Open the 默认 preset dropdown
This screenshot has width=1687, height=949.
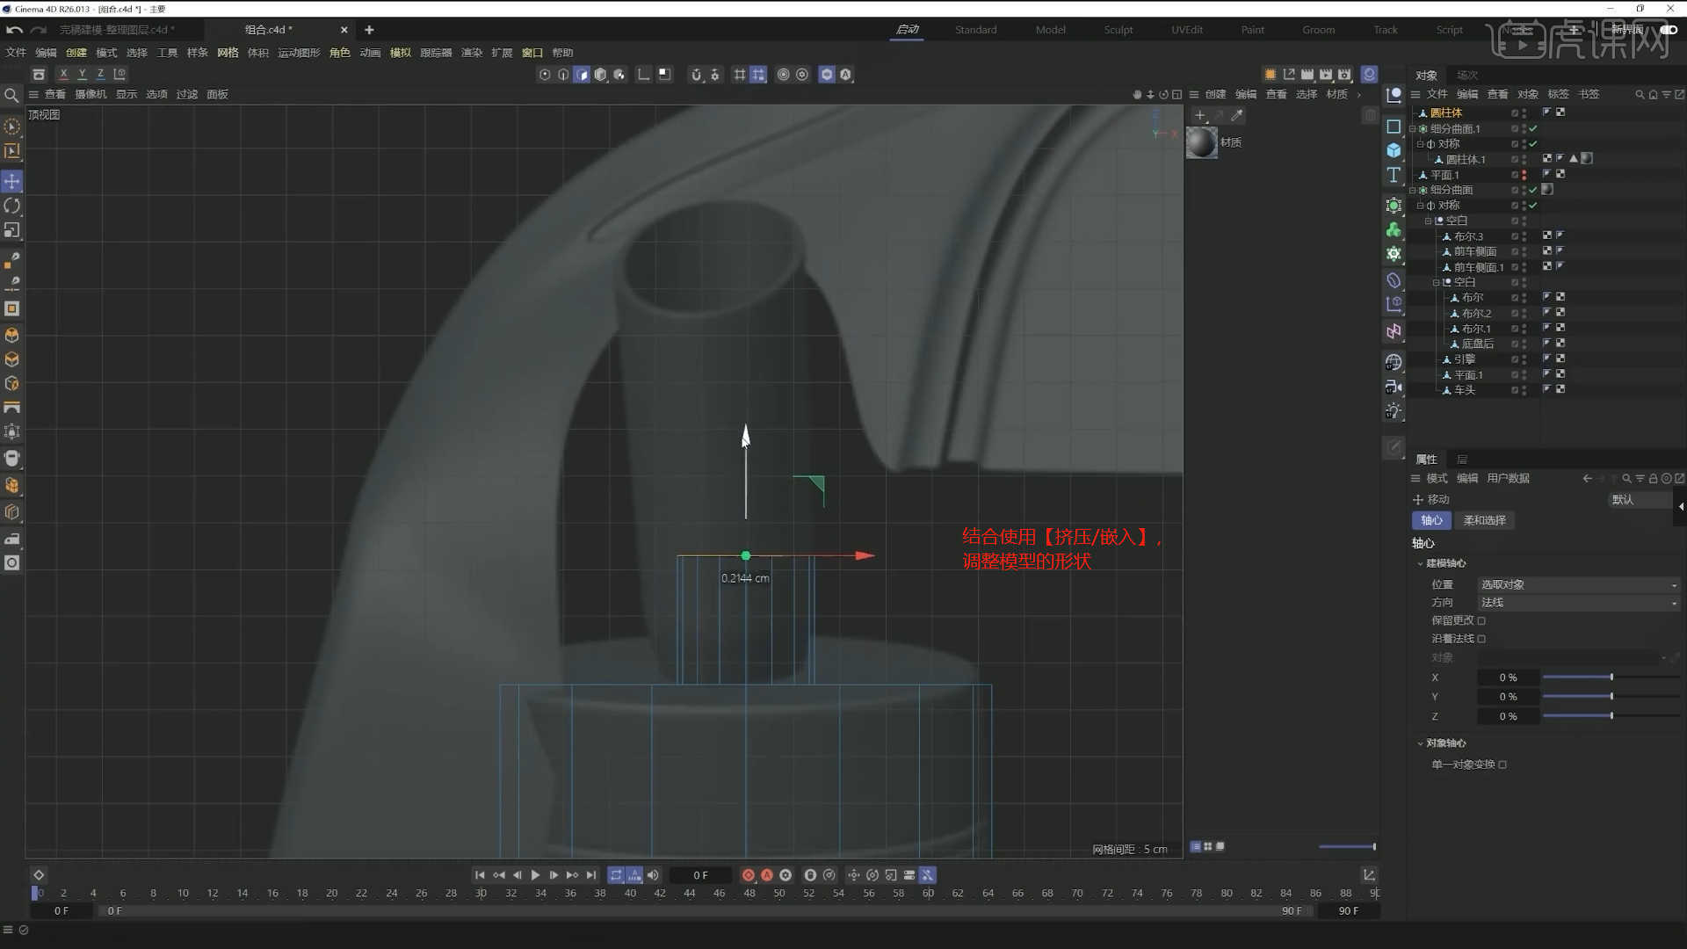[x=1640, y=499]
